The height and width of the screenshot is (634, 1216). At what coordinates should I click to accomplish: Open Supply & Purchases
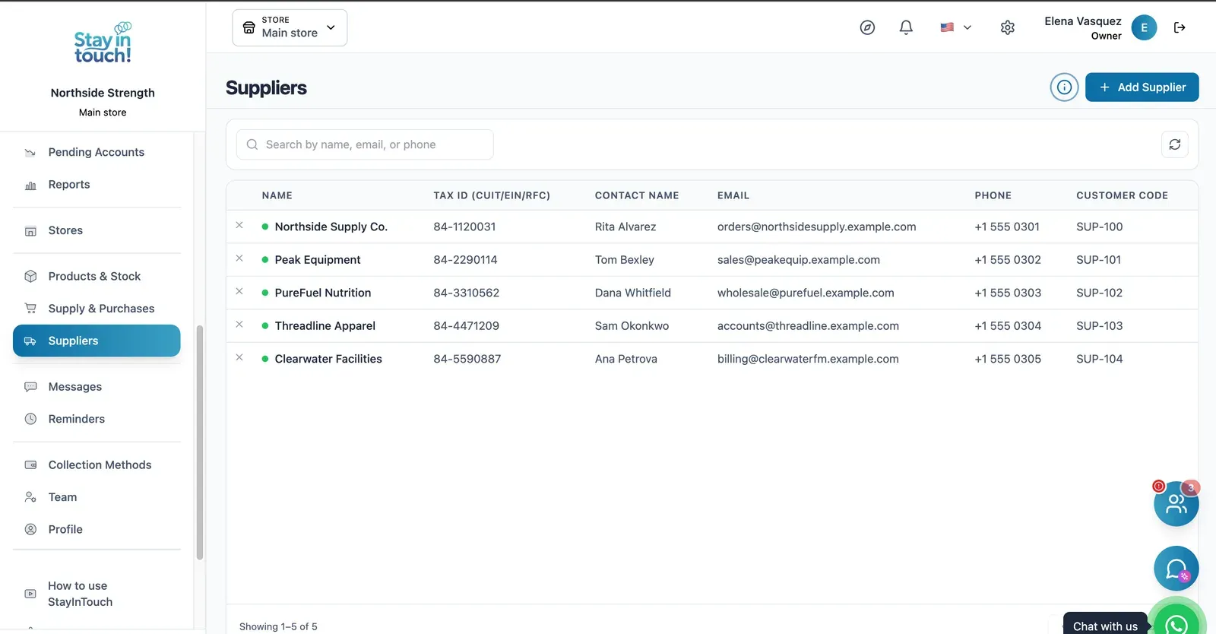coord(97,309)
